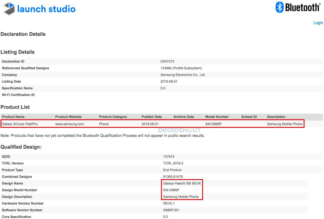
Task: Click Core Specification value 5.0
Action: pos(165,217)
